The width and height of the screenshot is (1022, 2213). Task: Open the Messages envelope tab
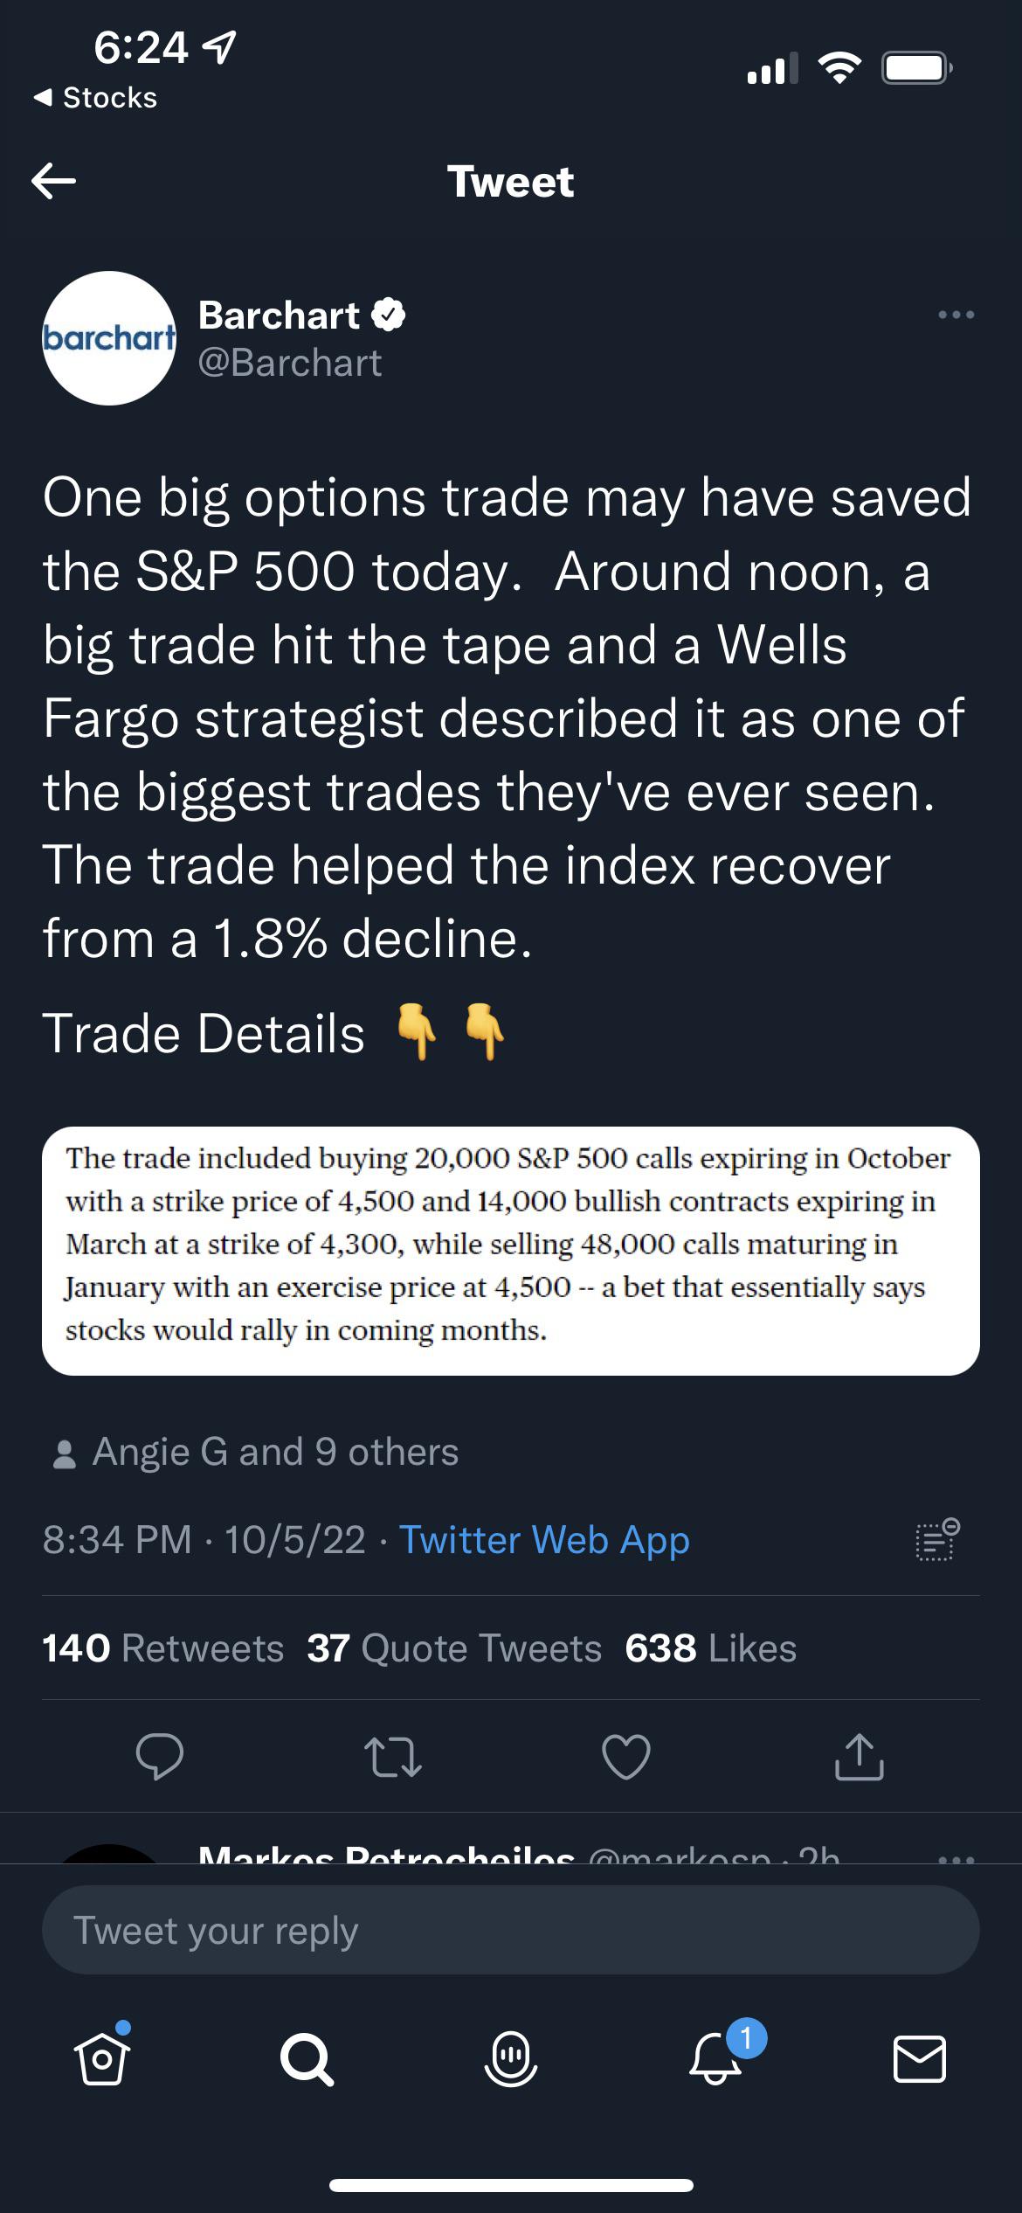click(x=920, y=2058)
